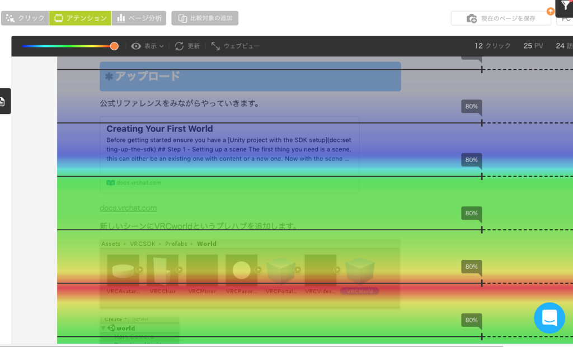The height and width of the screenshot is (347, 573).
Task: Open the Create dropdown in hierarchy
Action: [115, 319]
